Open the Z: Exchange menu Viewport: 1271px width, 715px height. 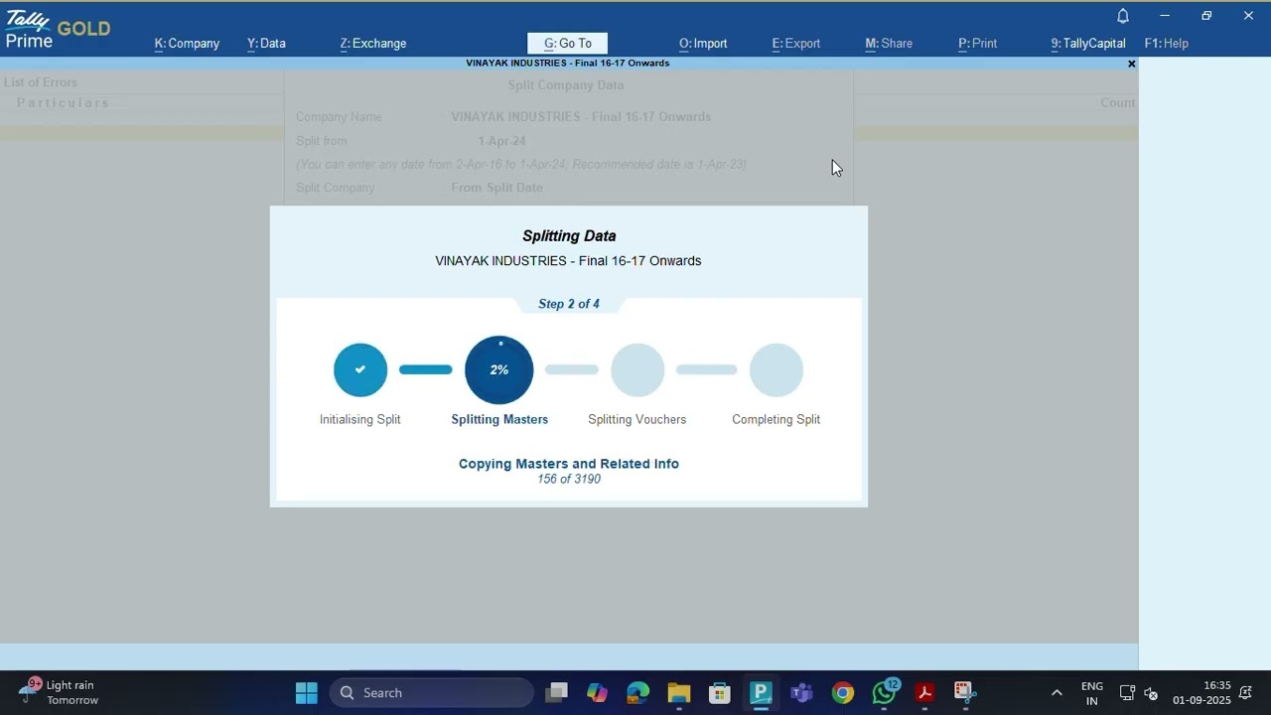[x=373, y=44]
